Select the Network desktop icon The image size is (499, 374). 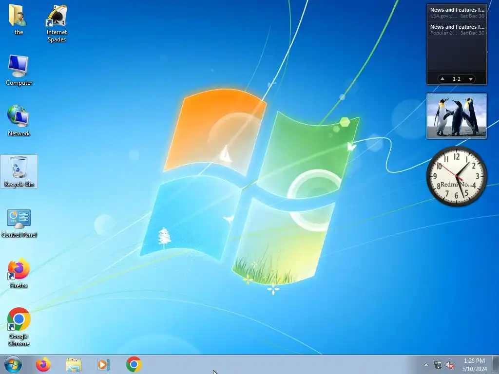(x=19, y=121)
